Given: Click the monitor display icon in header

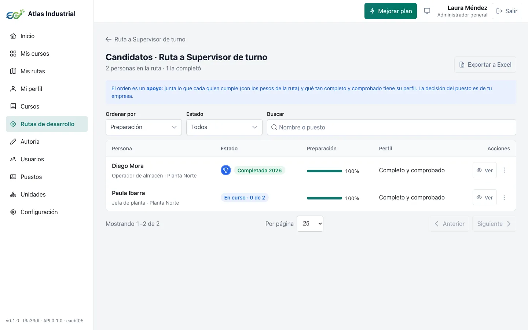Looking at the screenshot, I should [427, 11].
